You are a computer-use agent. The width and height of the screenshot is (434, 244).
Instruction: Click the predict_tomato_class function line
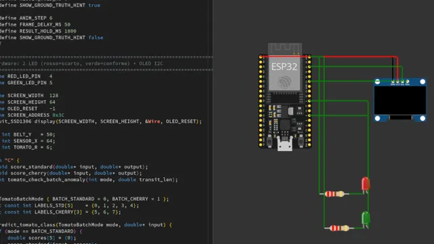coord(86,224)
